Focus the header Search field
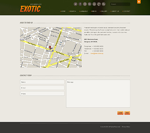Screen dimensions: 150x133 click(120, 4)
